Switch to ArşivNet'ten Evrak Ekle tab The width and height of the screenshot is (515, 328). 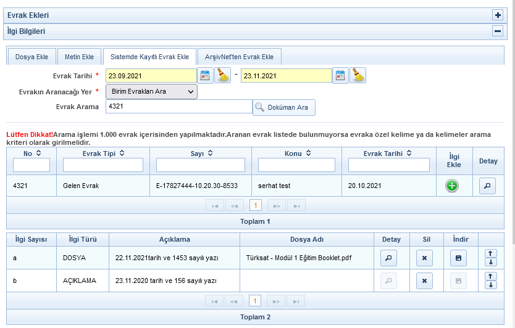[x=240, y=57]
